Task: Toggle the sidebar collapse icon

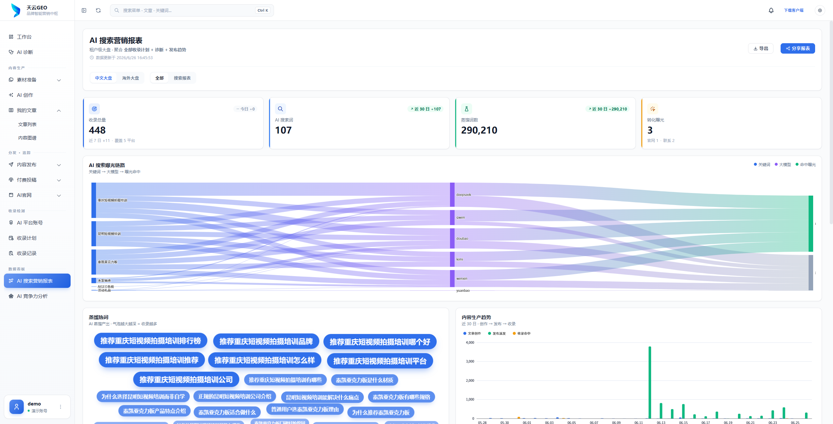Action: click(x=84, y=10)
